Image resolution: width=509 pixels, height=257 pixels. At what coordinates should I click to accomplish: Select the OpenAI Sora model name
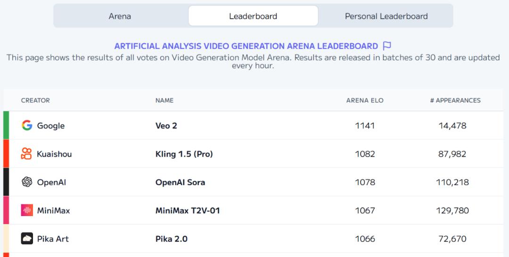pyautogui.click(x=180, y=182)
